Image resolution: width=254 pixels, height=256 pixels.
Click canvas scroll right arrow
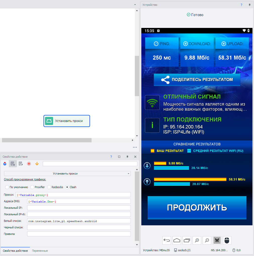coord(133,140)
